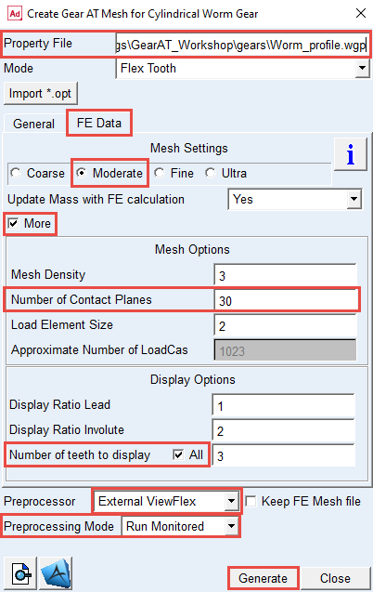Click the Number of Contact Planes field
Image resolution: width=373 pixels, height=592 pixels.
coord(287,300)
